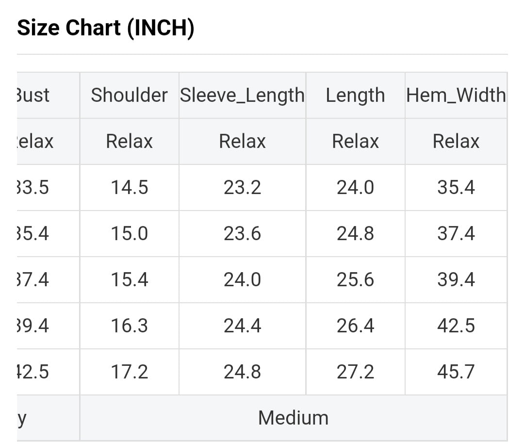Click the Medium cell in bottom row
The height and width of the screenshot is (444, 524).
[x=293, y=418]
